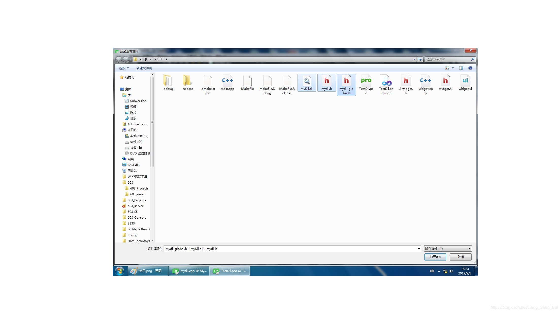Open the debug folder
Viewport: 560px width, 312px height.
pyautogui.click(x=168, y=83)
